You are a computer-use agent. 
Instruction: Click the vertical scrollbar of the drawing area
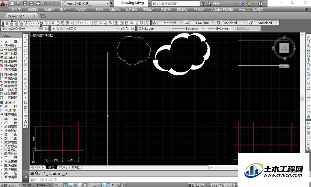point(302,99)
